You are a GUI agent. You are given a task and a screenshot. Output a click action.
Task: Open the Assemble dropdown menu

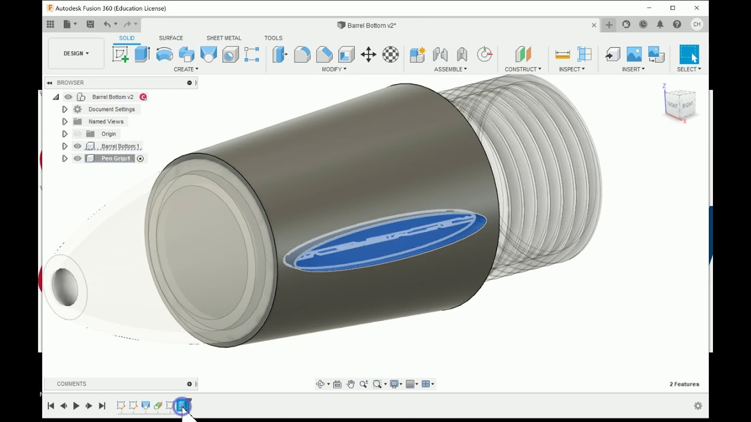click(451, 69)
